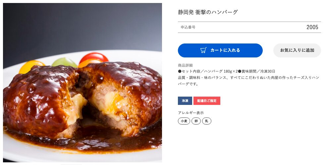Click the shopping cart icon
325x165 pixels.
[203, 50]
